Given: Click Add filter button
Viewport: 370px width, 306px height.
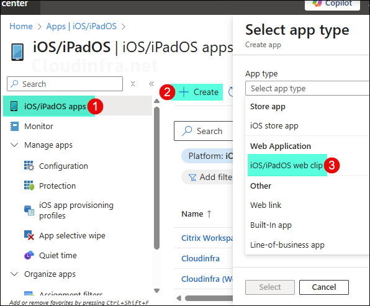Looking at the screenshot, I should [x=207, y=177].
